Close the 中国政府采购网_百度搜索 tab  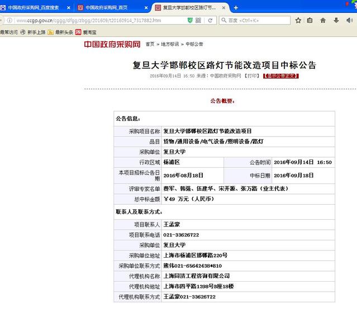coord(69,8)
